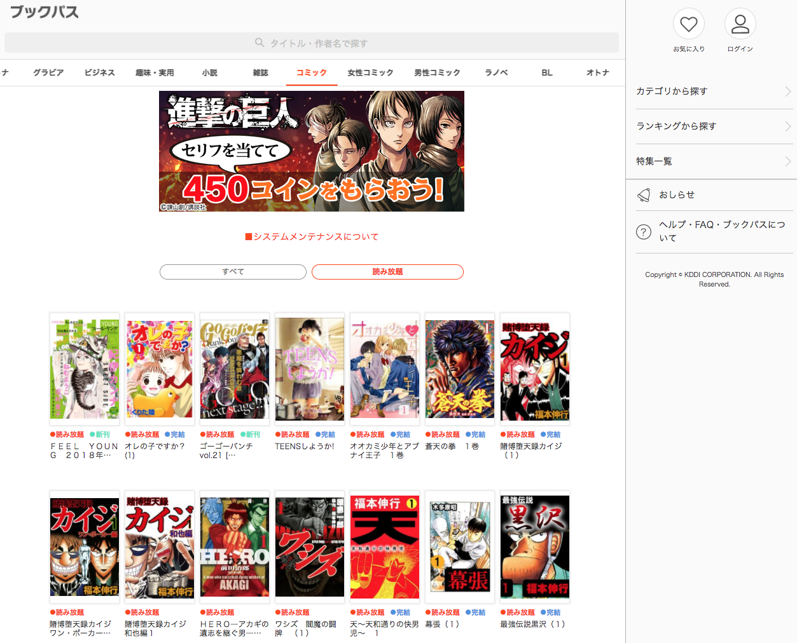This screenshot has height=643, width=797.
Task: Select the title text TEENSしようか!
Action: (x=305, y=447)
